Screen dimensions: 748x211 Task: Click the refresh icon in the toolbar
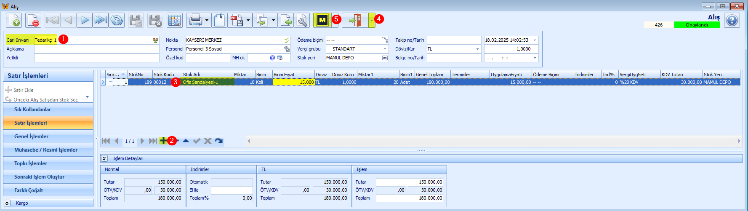coord(117,20)
